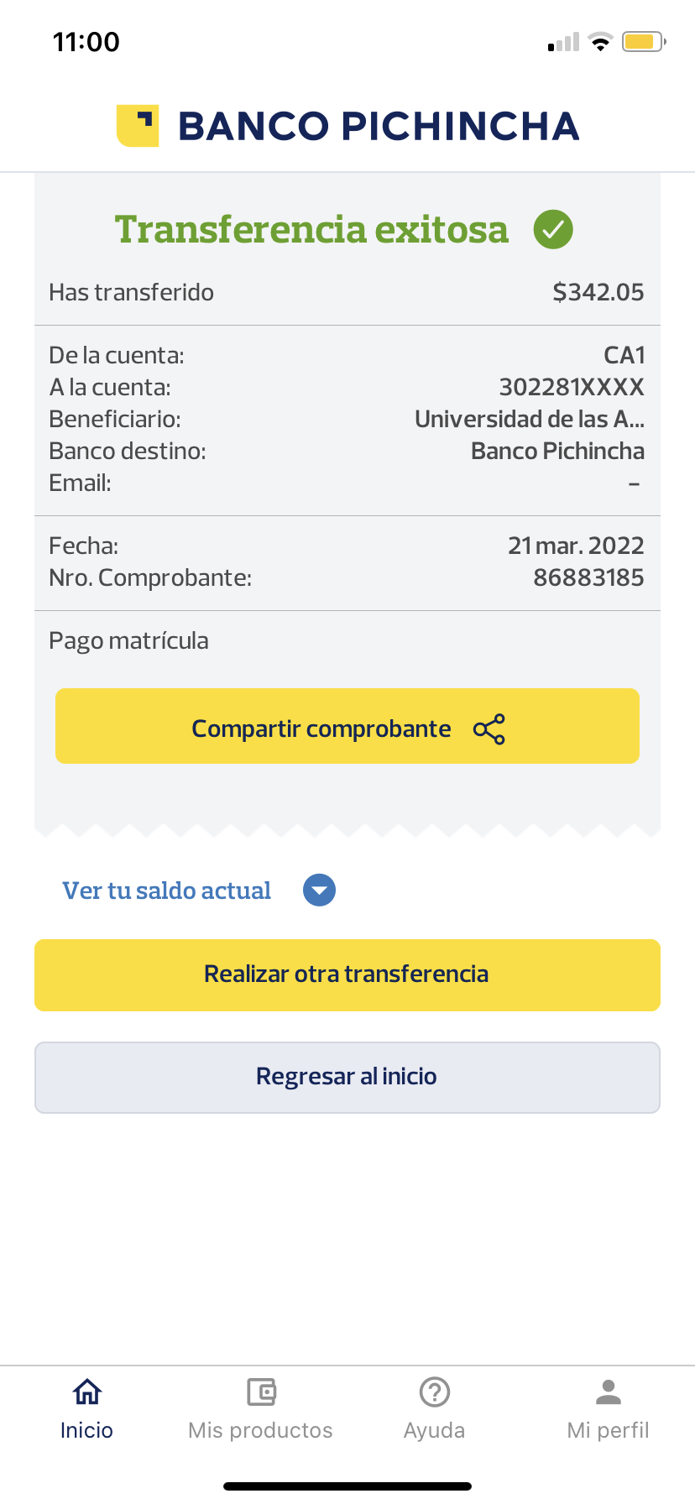
Task: Tap the Banco Pichincha logo icon
Action: 138,126
